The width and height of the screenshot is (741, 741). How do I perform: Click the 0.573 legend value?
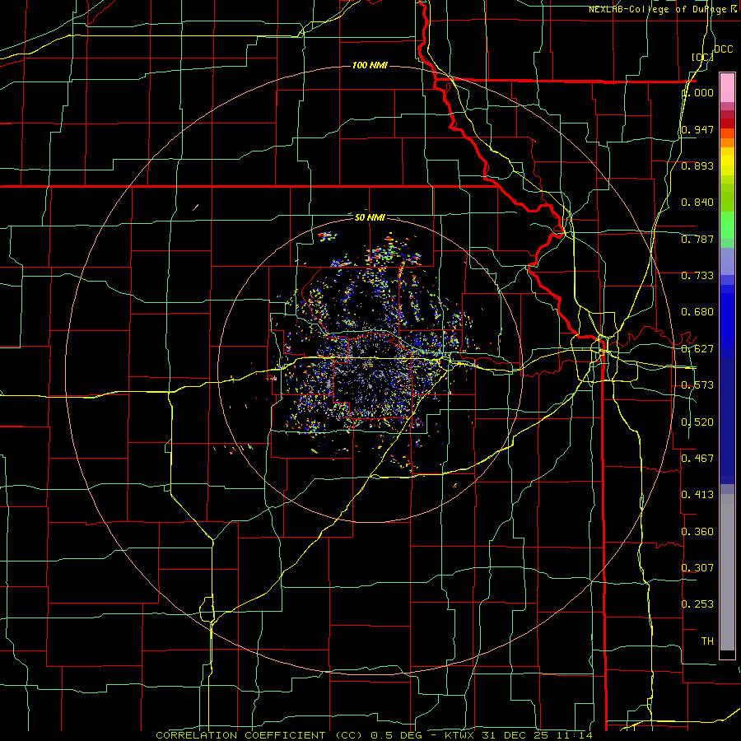click(x=697, y=385)
